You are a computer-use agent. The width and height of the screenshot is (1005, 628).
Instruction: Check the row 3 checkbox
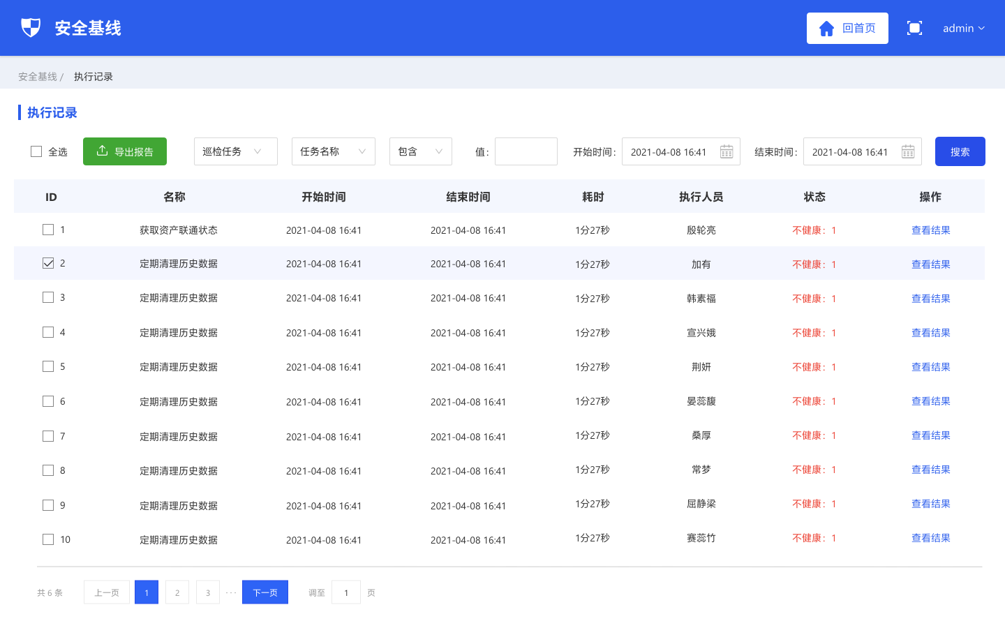[x=48, y=297]
